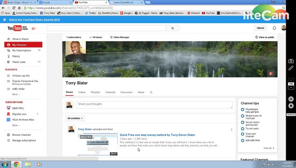Open the Christian rap hits playlist
Screen dimensions: 296x168
click(21, 76)
